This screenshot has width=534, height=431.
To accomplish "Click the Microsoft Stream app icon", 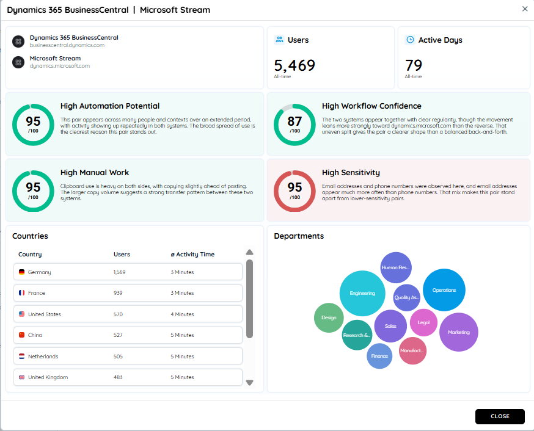I will (18, 62).
